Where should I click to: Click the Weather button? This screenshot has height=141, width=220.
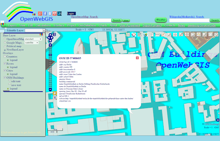coord(161,20)
